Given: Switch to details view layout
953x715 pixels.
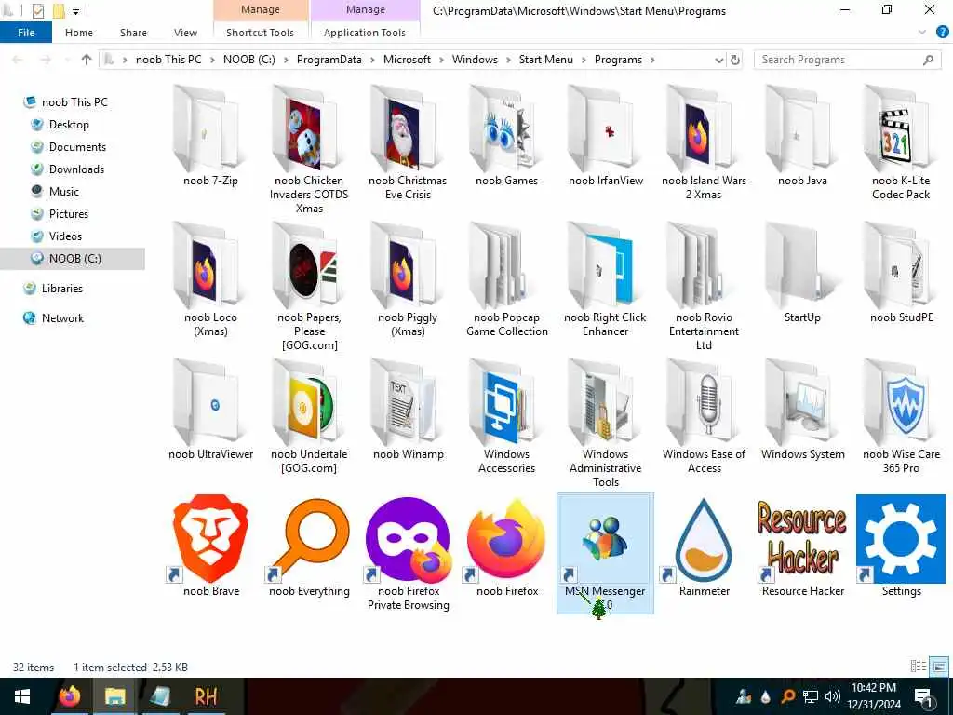Looking at the screenshot, I should coord(918,667).
